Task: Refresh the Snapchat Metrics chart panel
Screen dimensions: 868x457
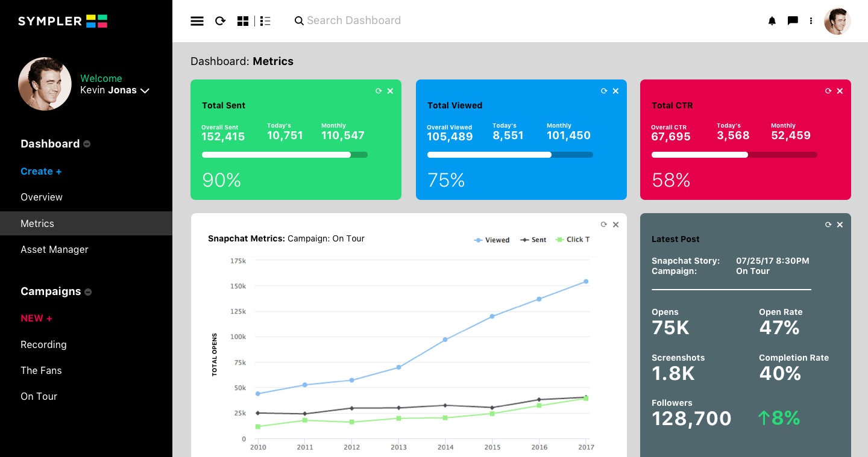Action: tap(604, 225)
